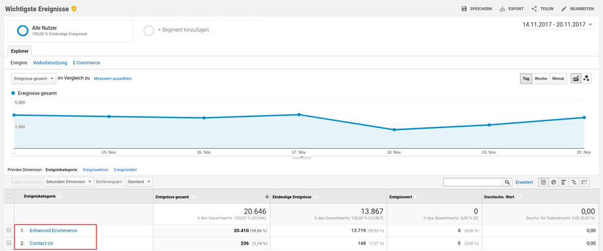The width and height of the screenshot is (603, 251).
Task: Select the line chart view icon
Action: (x=576, y=78)
